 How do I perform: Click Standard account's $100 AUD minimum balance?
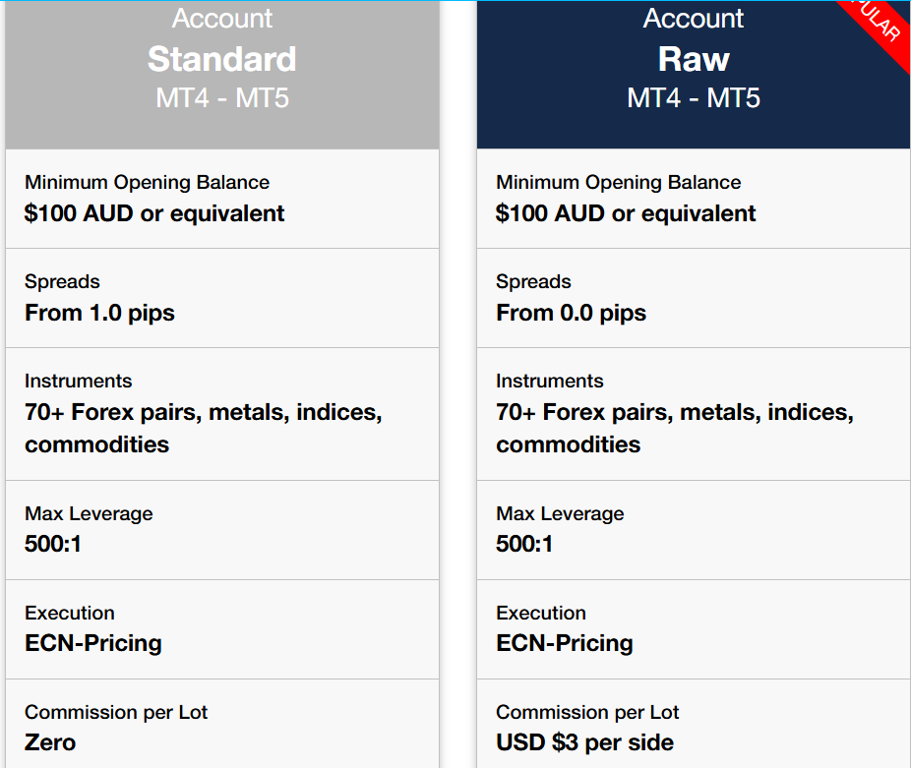(154, 213)
